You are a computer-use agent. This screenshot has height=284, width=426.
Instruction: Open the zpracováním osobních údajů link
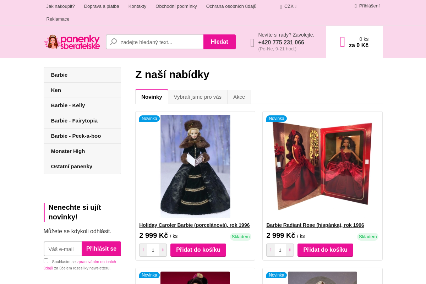[80, 265]
